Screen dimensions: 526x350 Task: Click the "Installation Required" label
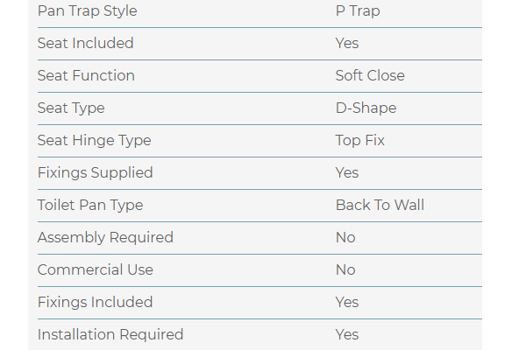110,334
